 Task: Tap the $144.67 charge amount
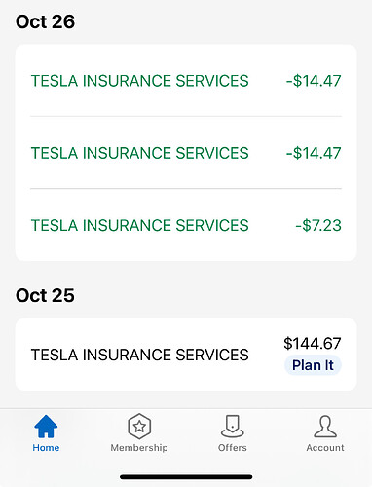tap(313, 344)
